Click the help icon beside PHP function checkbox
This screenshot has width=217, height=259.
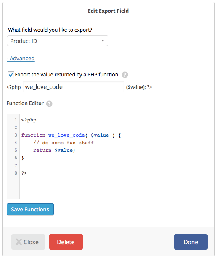tap(125, 75)
